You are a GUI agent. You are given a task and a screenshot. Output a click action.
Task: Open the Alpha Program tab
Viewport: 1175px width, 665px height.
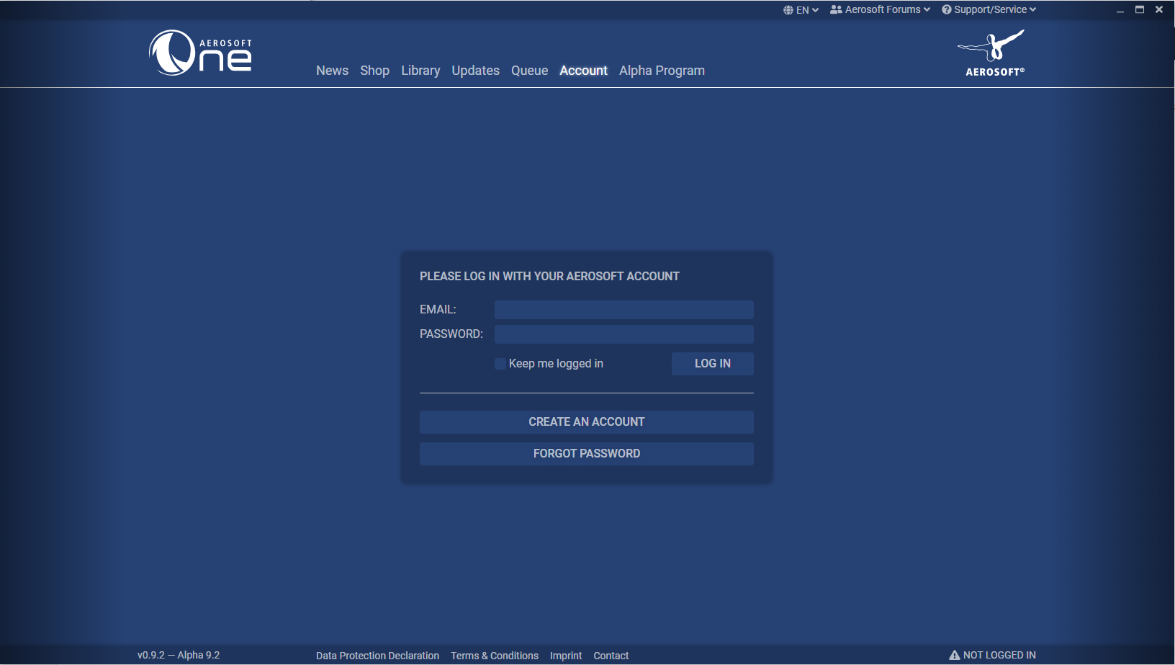coord(662,71)
